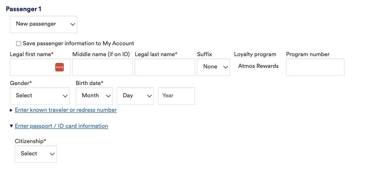Click the birth Year input field
The image size is (380, 169).
click(x=176, y=96)
